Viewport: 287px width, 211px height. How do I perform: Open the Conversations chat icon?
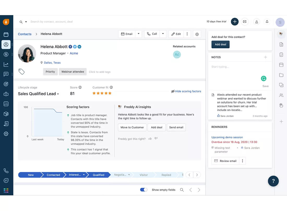(6, 74)
